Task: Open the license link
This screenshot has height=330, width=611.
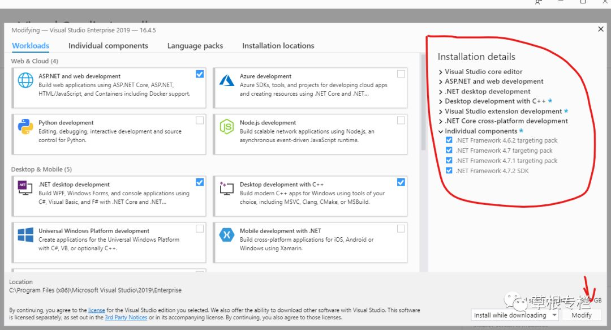Action: click(97, 310)
